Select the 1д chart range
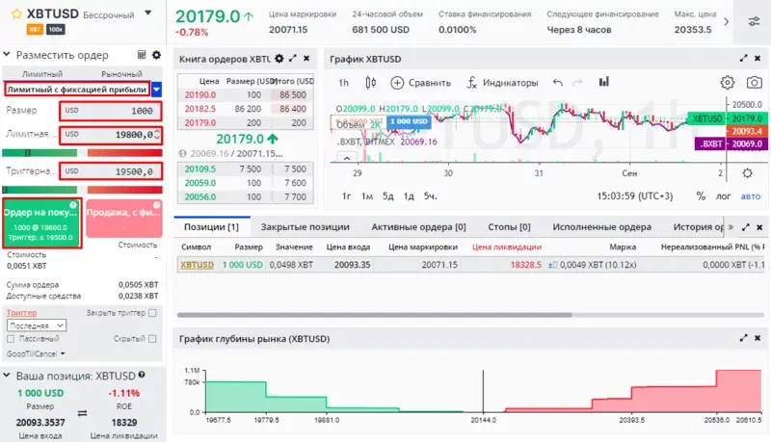 409,195
